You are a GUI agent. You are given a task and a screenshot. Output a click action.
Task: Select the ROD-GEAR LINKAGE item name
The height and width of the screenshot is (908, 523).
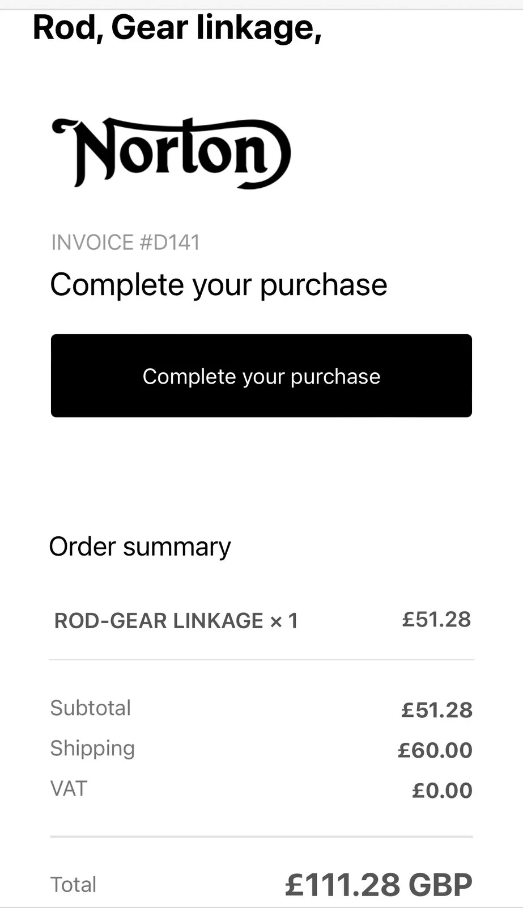coord(159,621)
